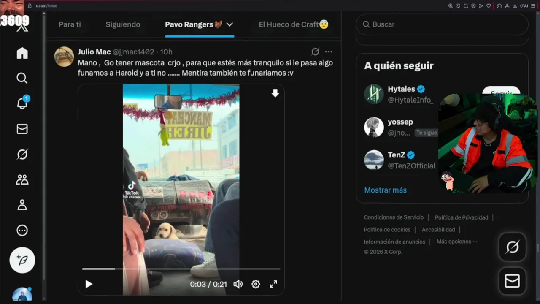
Task: Compose a new post with the feather button
Action: point(22,260)
